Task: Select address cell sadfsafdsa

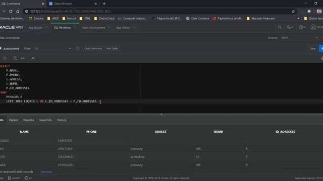Action: coord(137,157)
